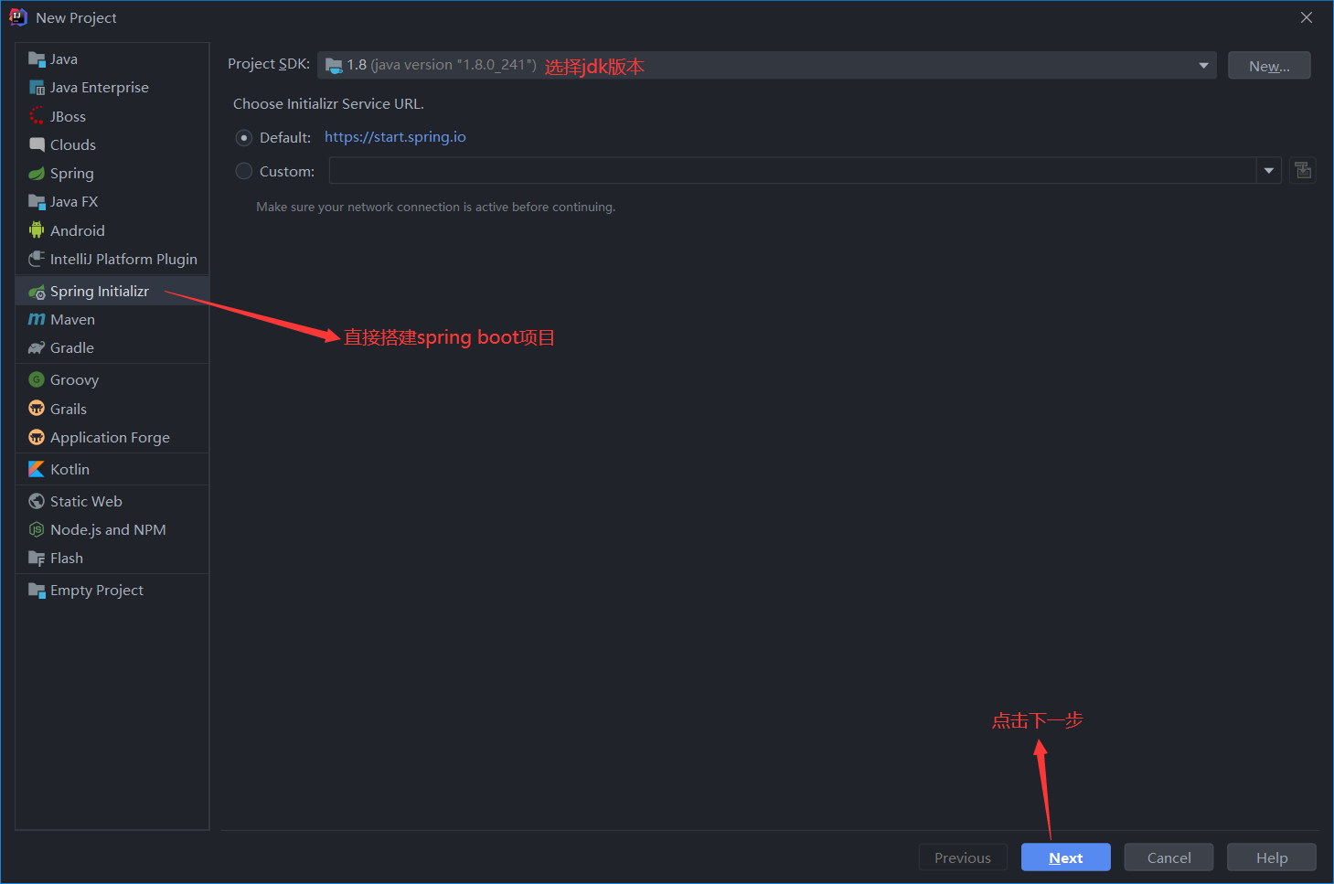Choose Gradle project type label
The height and width of the screenshot is (884, 1334).
point(72,348)
